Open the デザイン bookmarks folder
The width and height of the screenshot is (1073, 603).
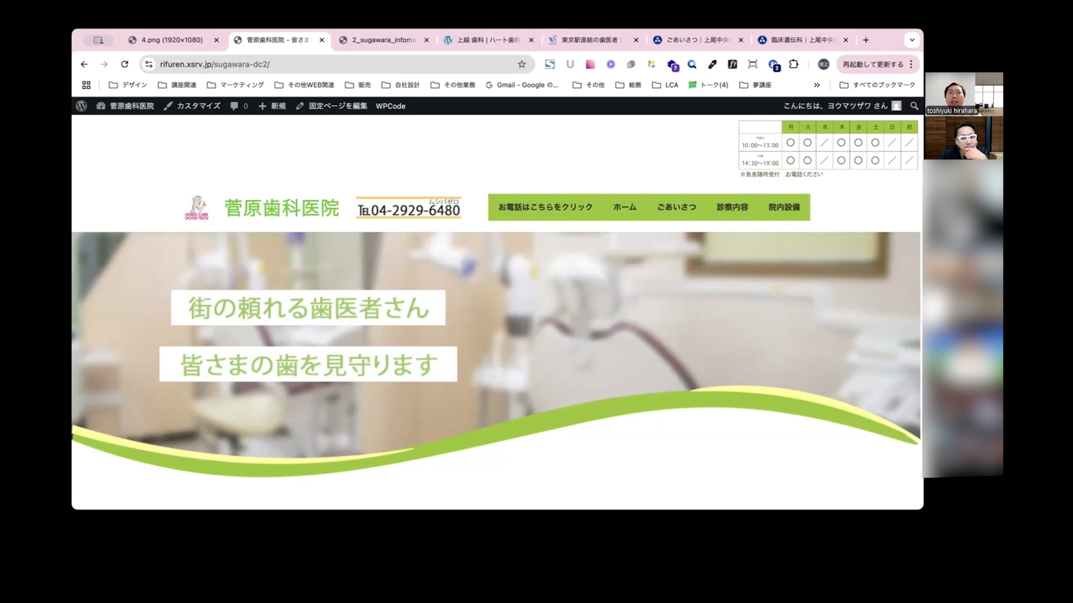(128, 85)
